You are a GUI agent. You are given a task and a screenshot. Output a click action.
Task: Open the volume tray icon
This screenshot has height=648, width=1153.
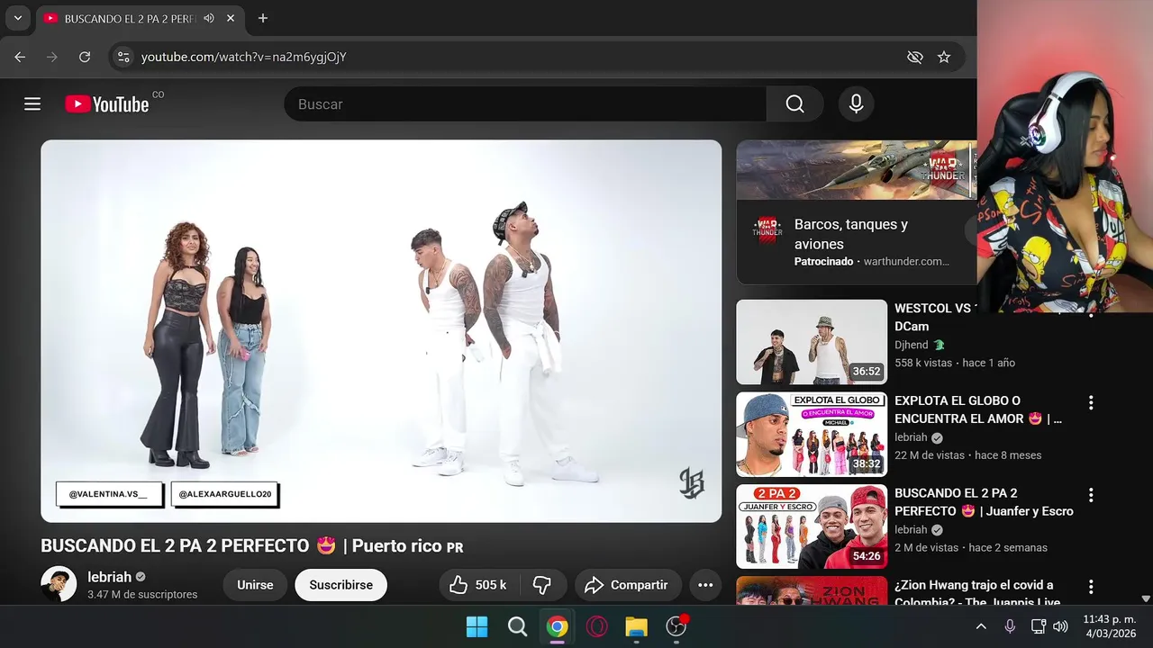click(x=1060, y=626)
